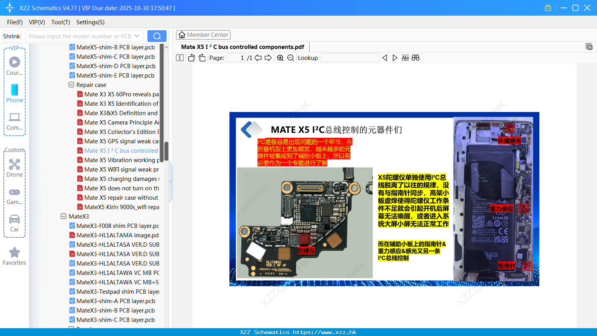Select the Phone category
597x336 pixels.
click(x=15, y=94)
